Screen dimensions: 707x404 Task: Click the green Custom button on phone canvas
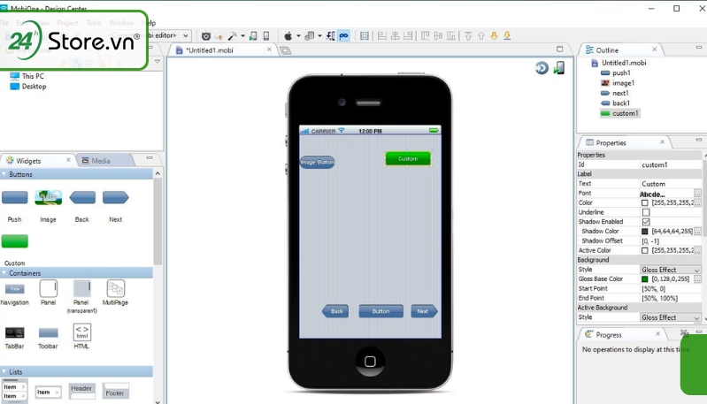point(408,158)
